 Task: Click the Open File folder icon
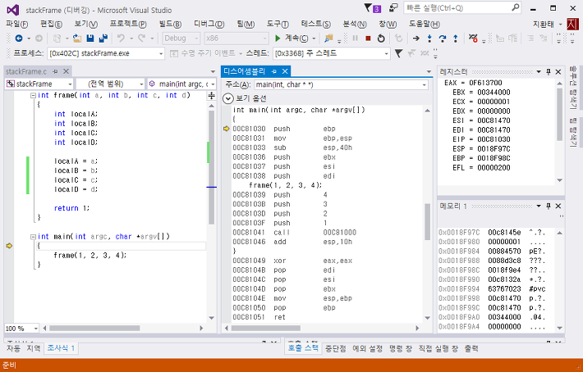coord(77,39)
